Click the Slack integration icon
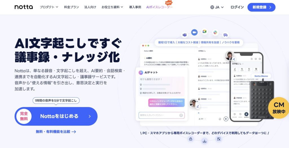 [215, 33]
